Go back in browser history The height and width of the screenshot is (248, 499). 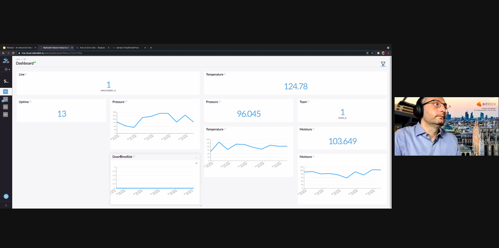(3, 53)
